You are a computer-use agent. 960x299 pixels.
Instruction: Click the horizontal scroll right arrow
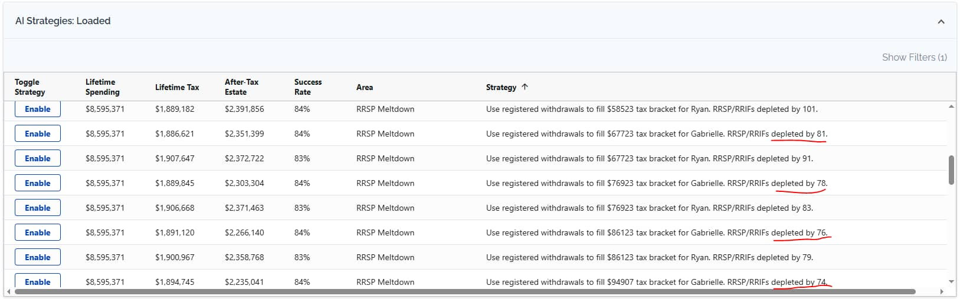click(942, 291)
